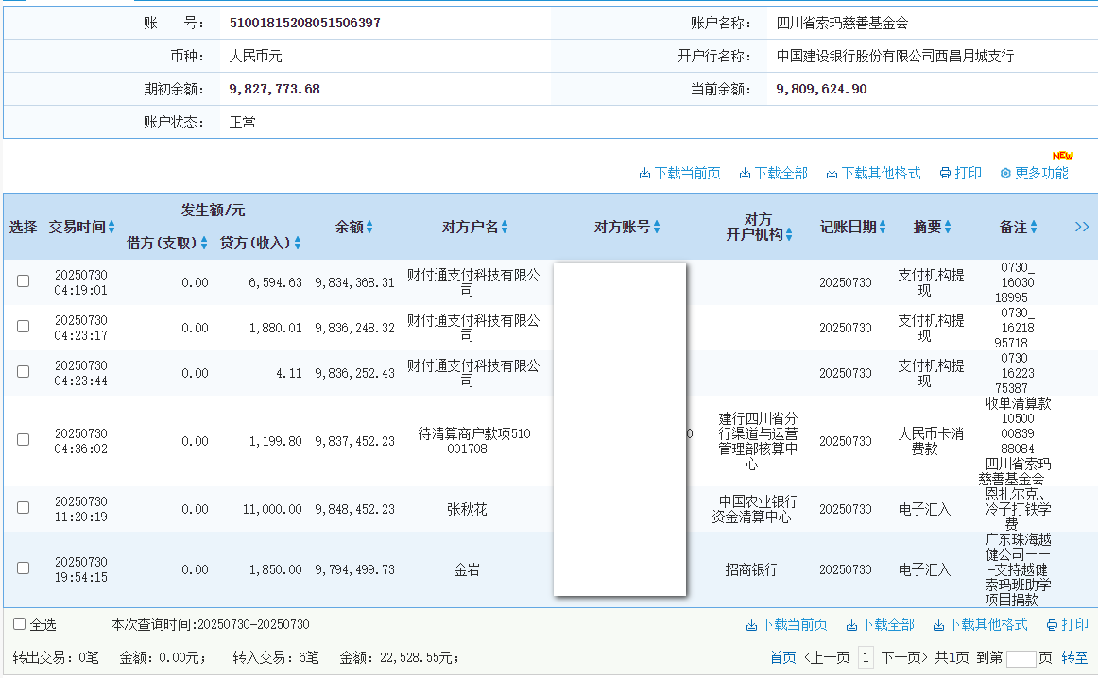
Task: Go to 首页 first page
Action: click(783, 658)
